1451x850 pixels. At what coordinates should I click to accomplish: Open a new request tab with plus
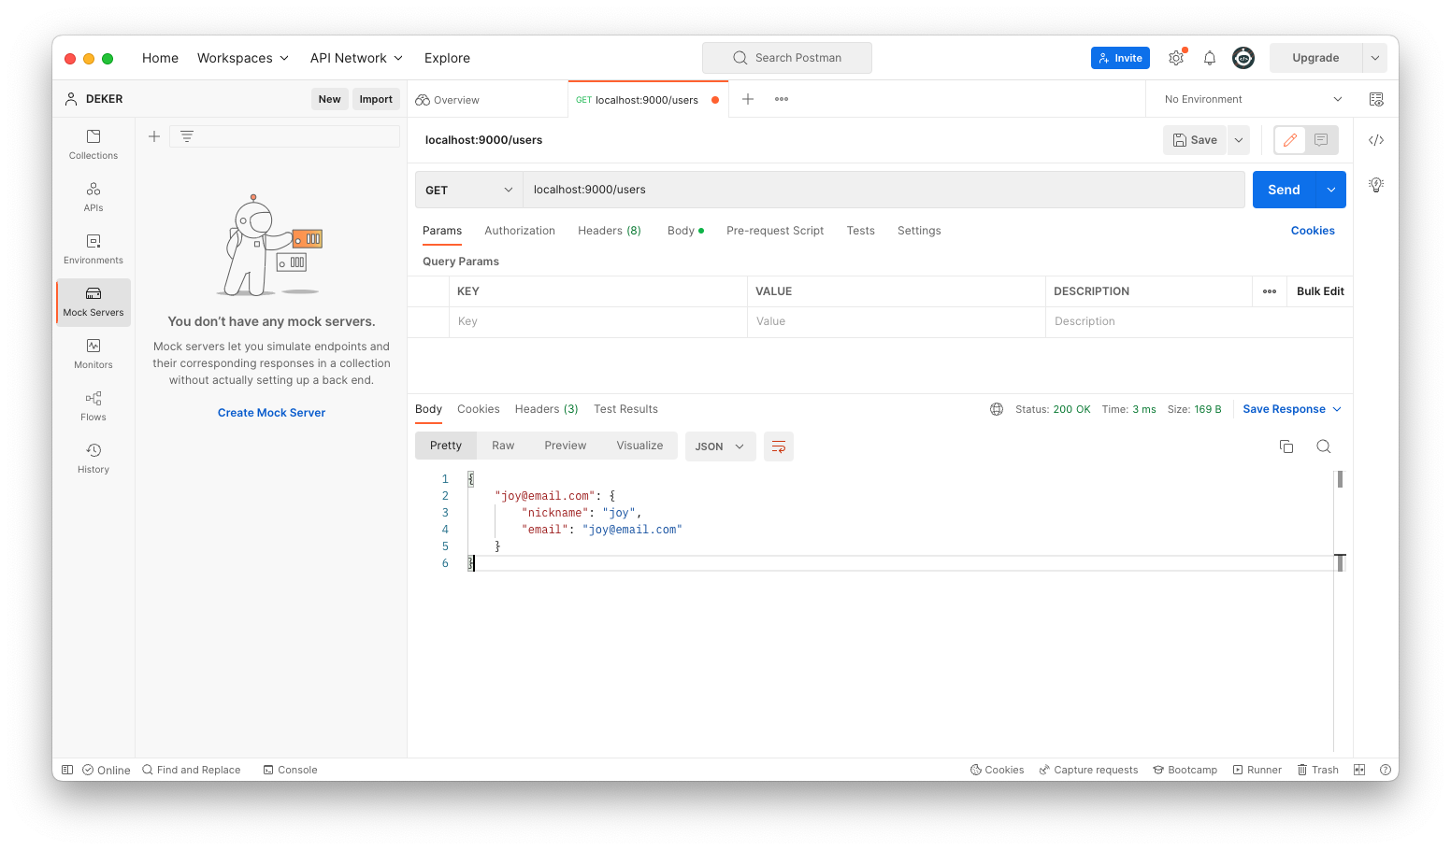[x=748, y=99]
